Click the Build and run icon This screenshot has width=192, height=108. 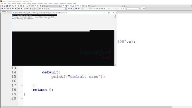pos(38,6)
